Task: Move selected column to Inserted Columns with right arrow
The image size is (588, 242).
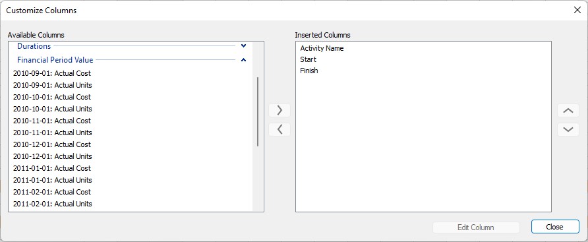Action: point(279,110)
